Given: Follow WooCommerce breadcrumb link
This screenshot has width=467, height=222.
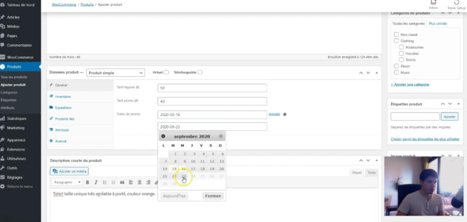Looking at the screenshot, I should coord(64,5).
